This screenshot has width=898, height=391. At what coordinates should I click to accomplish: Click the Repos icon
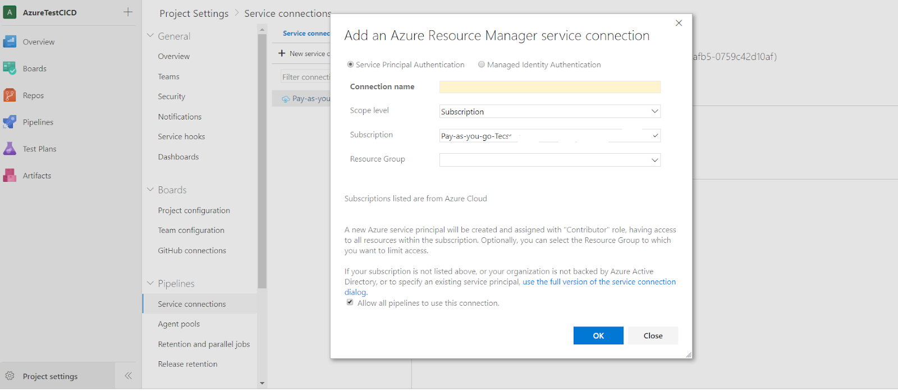(10, 95)
